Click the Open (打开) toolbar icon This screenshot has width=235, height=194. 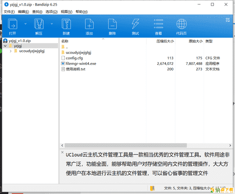(x=12, y=24)
